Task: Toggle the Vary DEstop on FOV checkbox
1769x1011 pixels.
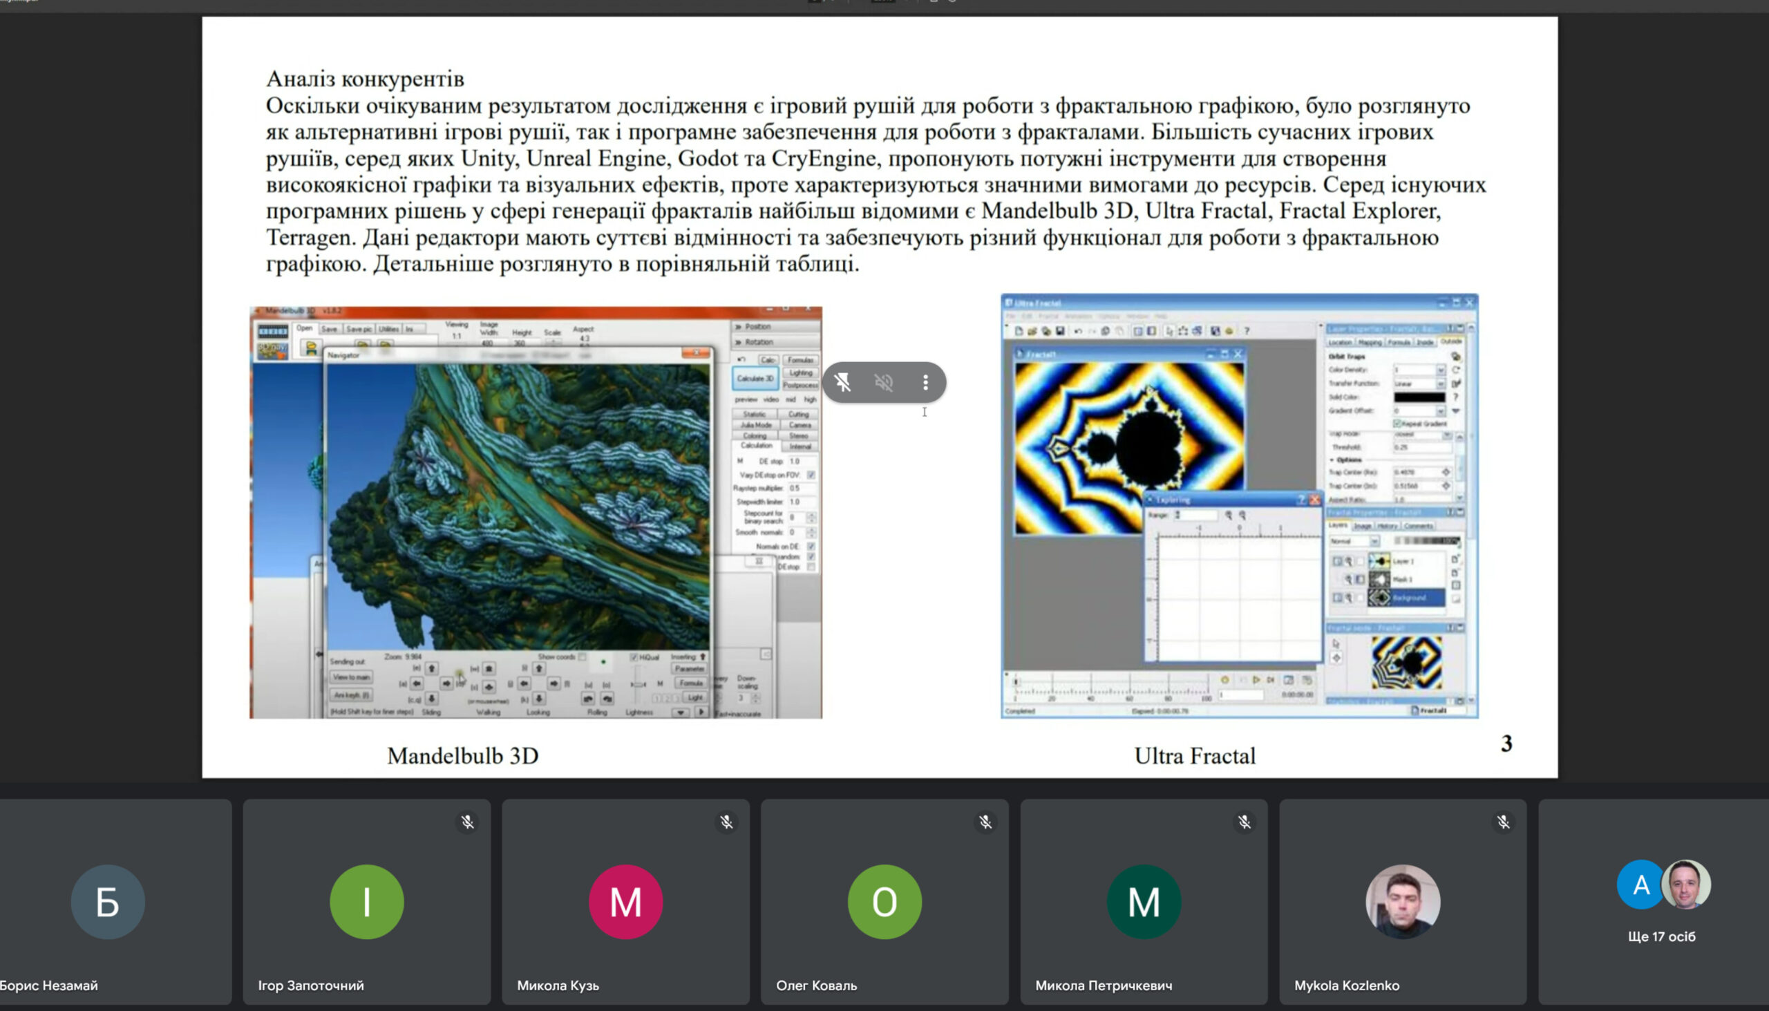Action: coord(810,475)
